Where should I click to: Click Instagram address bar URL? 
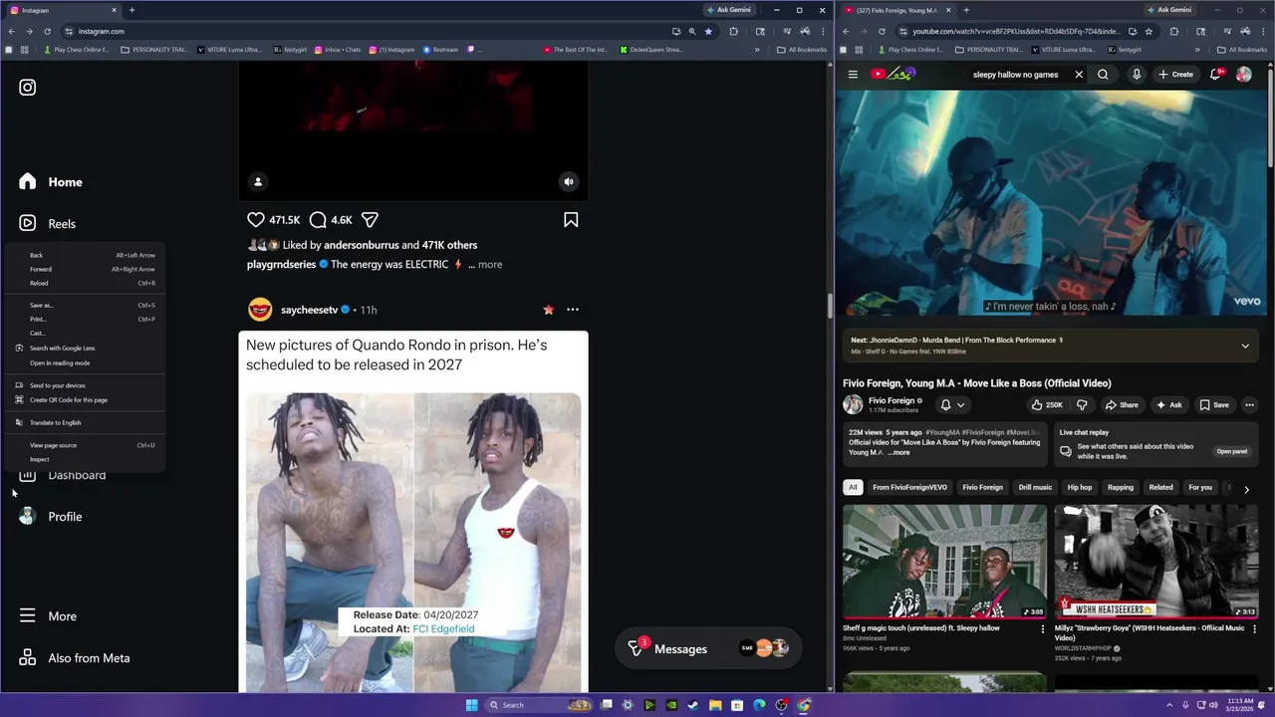[102, 31]
